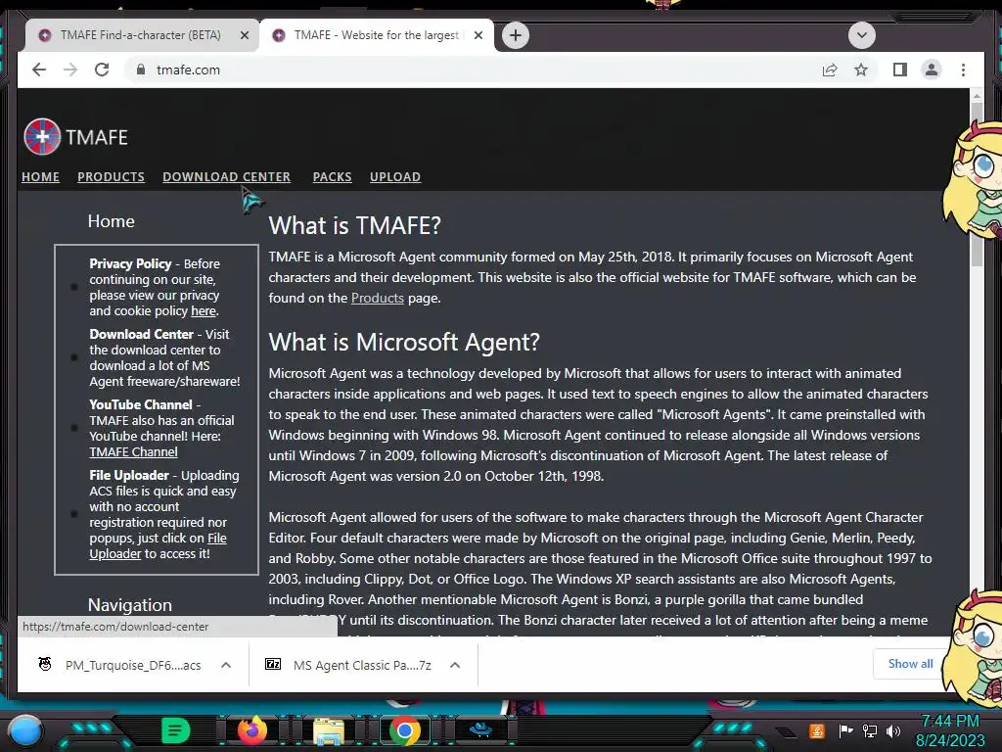
Task: Click the sidebar 'Navigation' heading
Action: 130,605
